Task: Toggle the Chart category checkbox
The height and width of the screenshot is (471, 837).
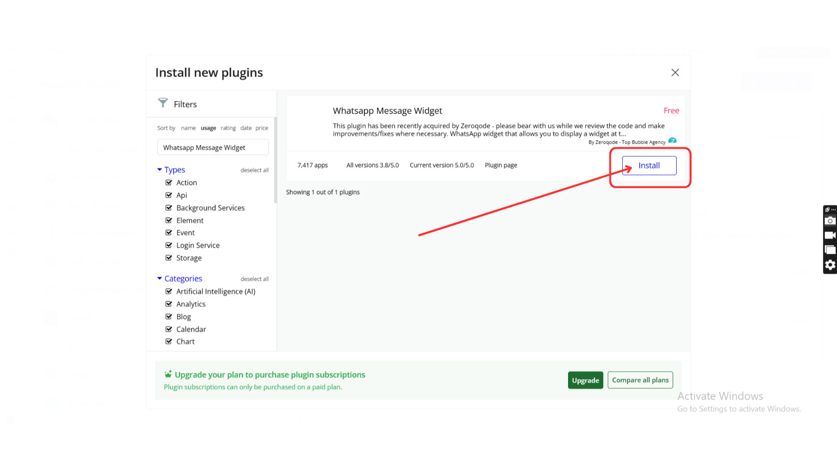Action: [168, 342]
